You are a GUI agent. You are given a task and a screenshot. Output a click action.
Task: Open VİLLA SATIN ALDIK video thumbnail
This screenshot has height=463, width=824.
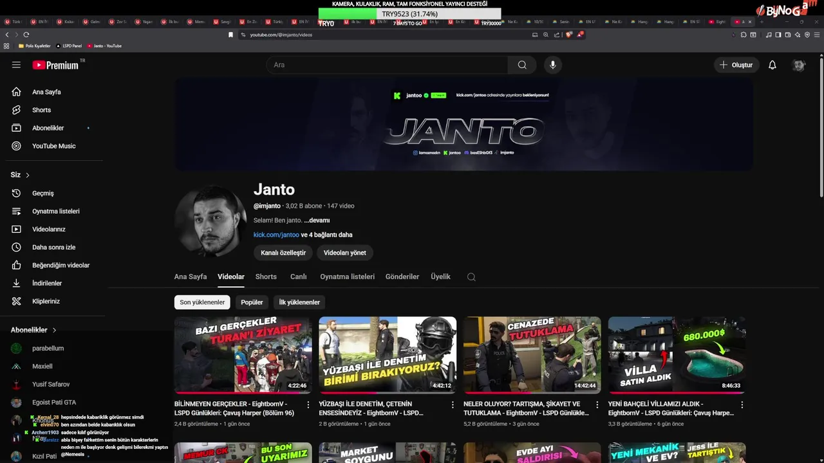[677, 355]
